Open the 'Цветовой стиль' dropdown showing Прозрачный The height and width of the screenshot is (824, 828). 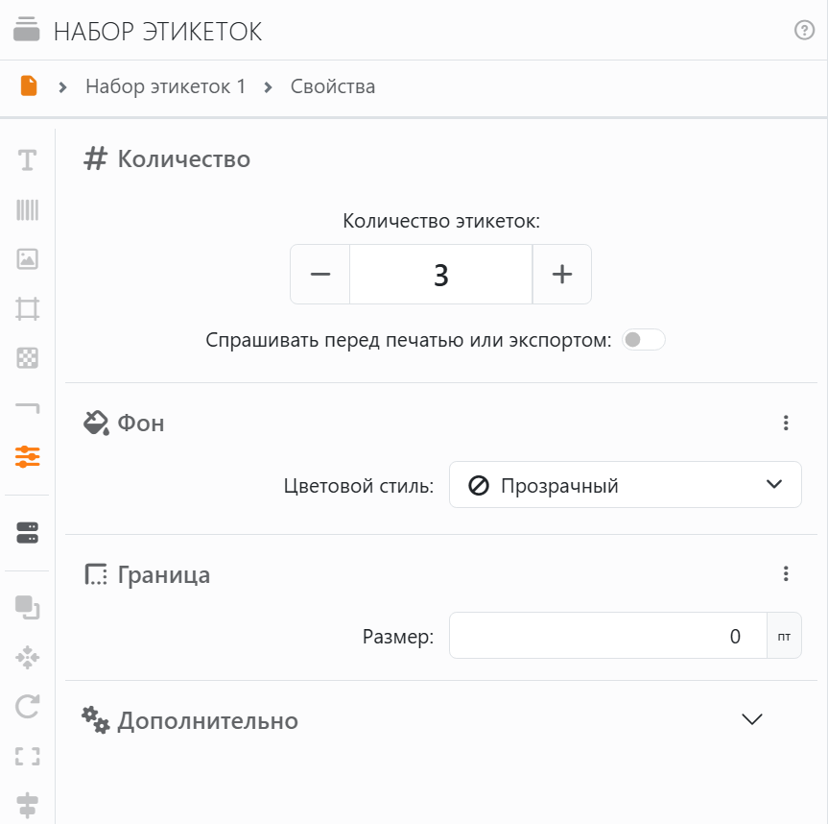(626, 485)
